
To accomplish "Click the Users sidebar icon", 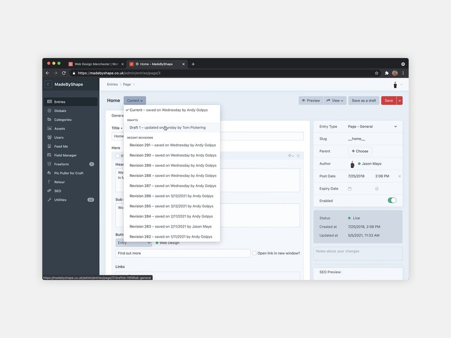I will 51,137.
